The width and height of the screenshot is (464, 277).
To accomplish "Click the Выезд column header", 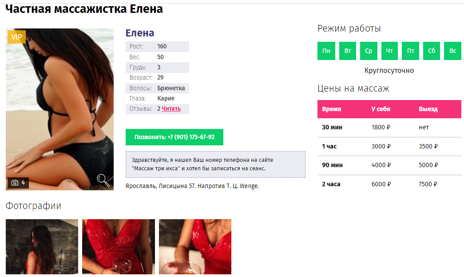I will click(x=428, y=109).
